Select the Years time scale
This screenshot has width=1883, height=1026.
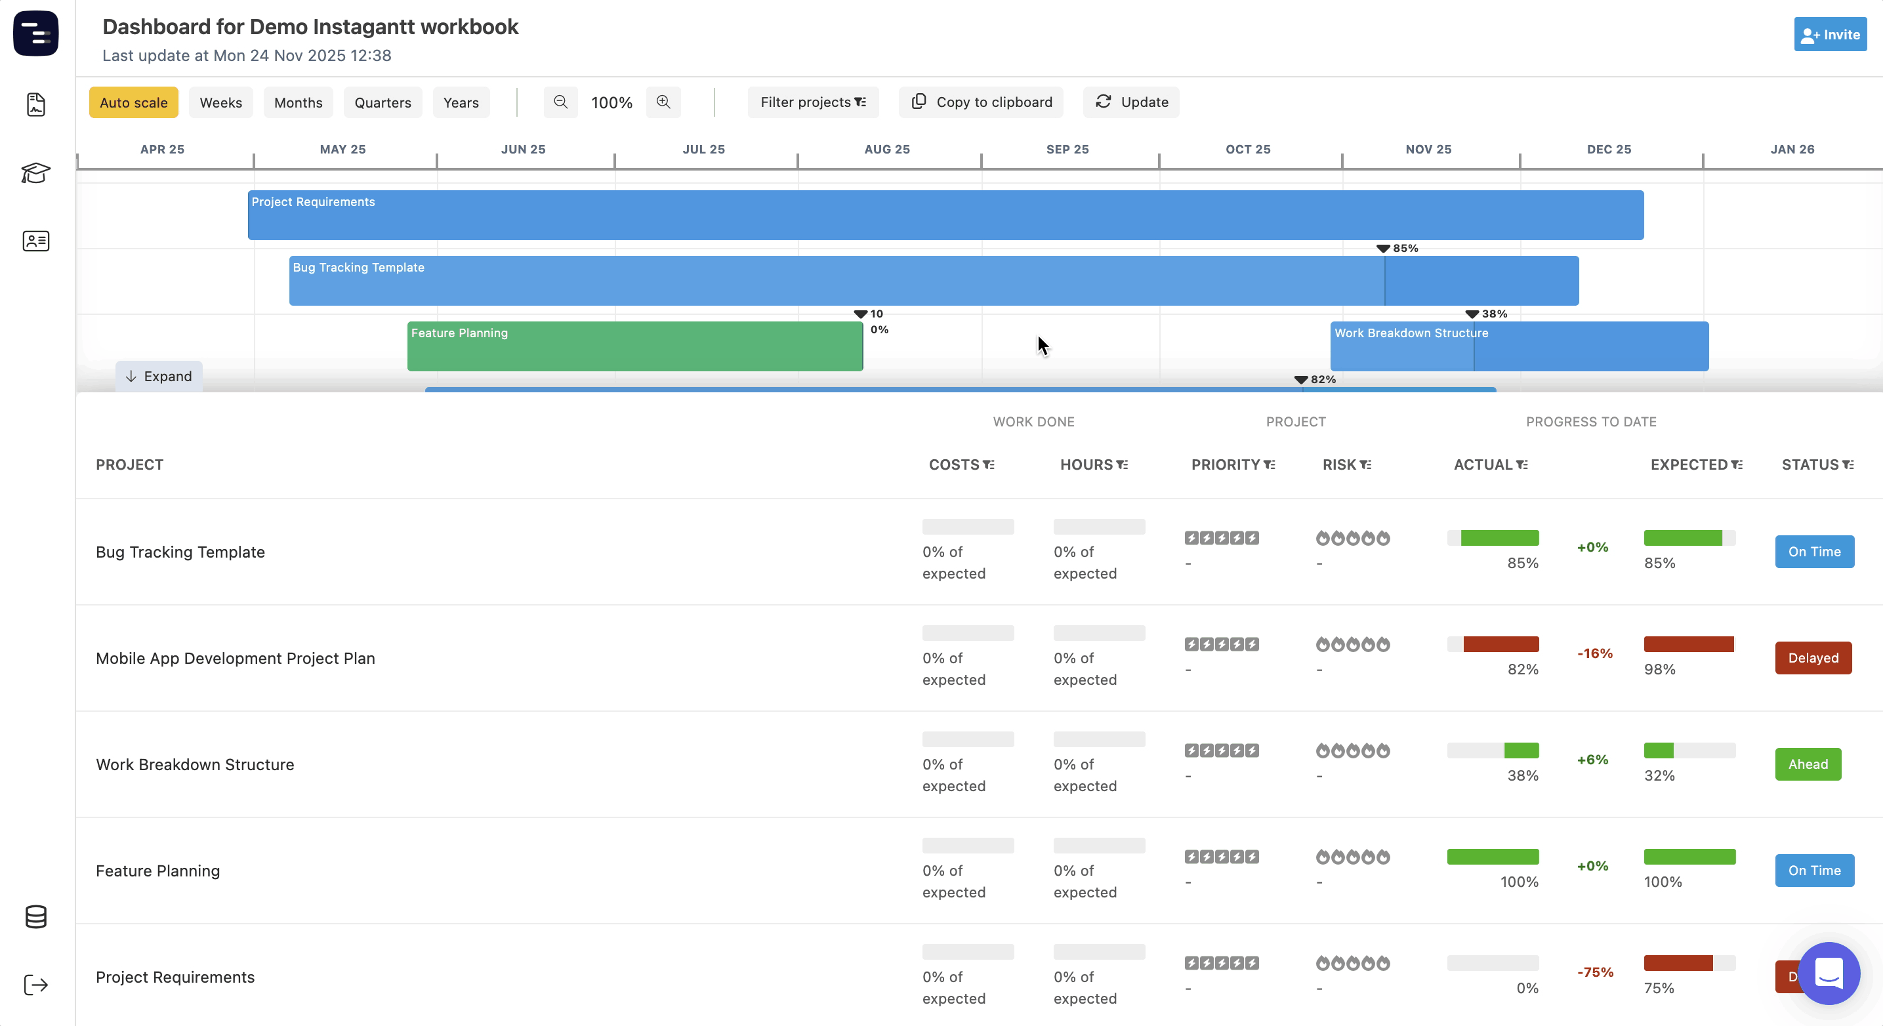point(461,102)
